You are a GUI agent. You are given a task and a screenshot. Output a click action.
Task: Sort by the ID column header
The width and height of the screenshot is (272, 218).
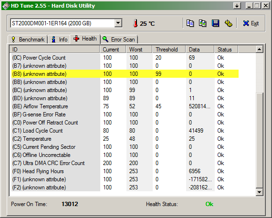tap(54, 50)
